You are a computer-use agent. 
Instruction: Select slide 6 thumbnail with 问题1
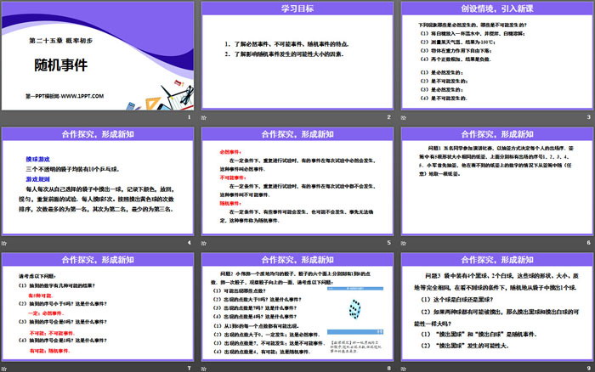497,181
